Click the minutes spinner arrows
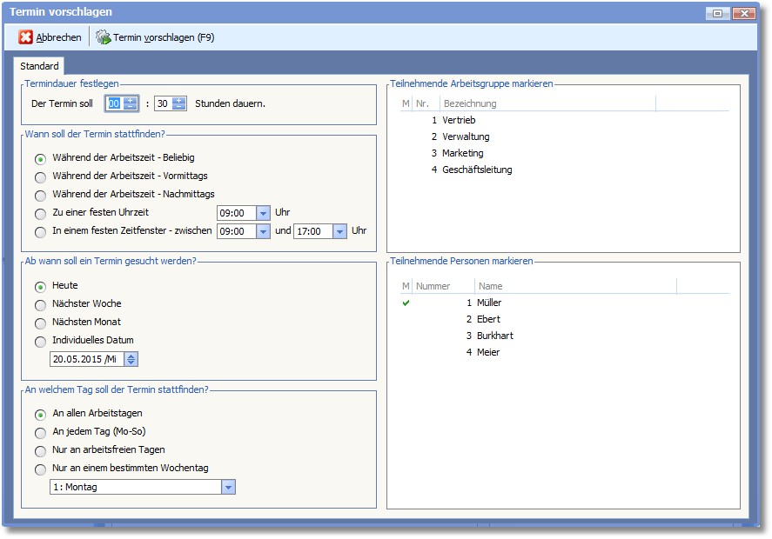Viewport: 772px width, 539px height. 178,103
